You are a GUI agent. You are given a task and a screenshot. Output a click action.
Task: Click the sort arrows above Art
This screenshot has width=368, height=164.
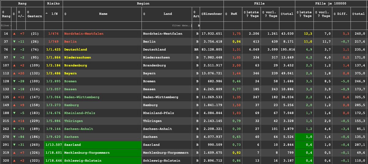coord(194,12)
